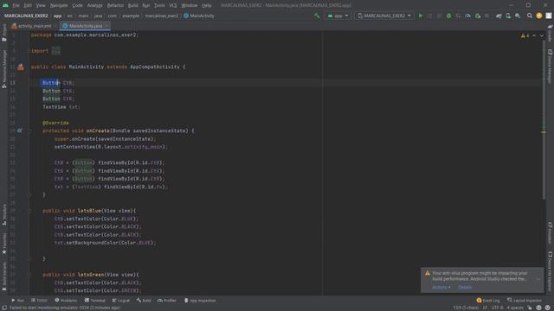Open the Emulator right side panel
This screenshot has height=311, width=554.
click(x=551, y=232)
